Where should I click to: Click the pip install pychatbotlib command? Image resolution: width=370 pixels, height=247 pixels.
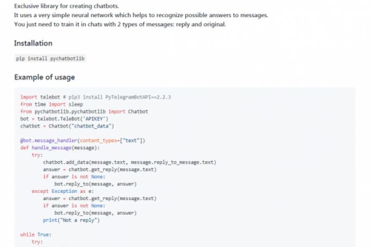point(50,59)
